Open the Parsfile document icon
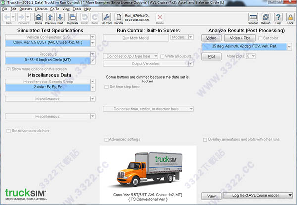 tap(119, 17)
